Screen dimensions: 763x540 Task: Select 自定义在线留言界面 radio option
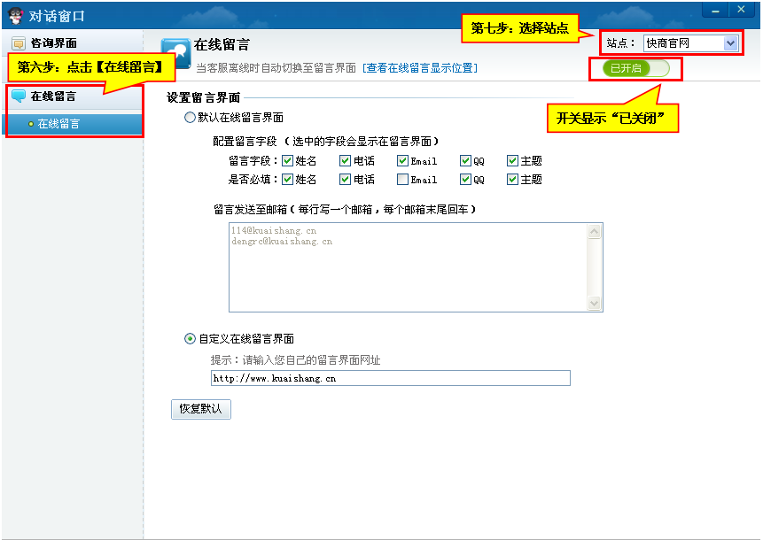pos(190,338)
